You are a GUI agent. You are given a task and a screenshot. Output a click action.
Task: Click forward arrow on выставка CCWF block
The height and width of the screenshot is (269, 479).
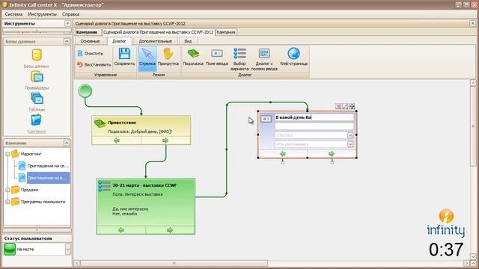click(170, 230)
